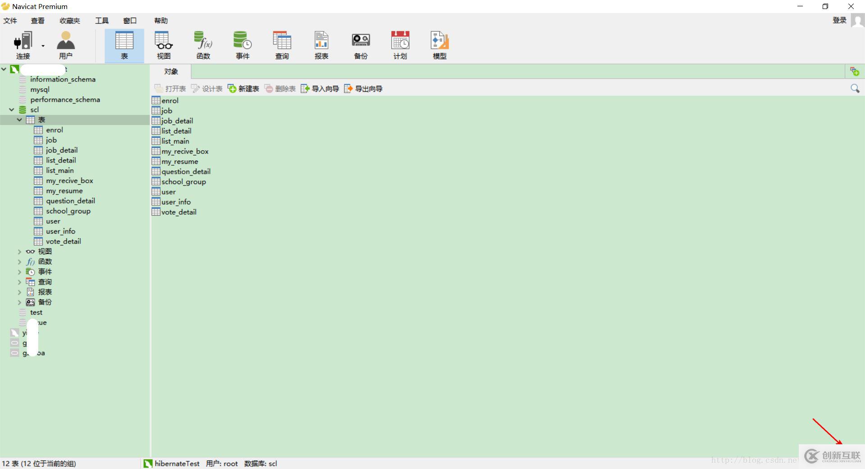The image size is (865, 469).
Task: Select the 事件 (Event) toolbar icon
Action: click(x=242, y=45)
